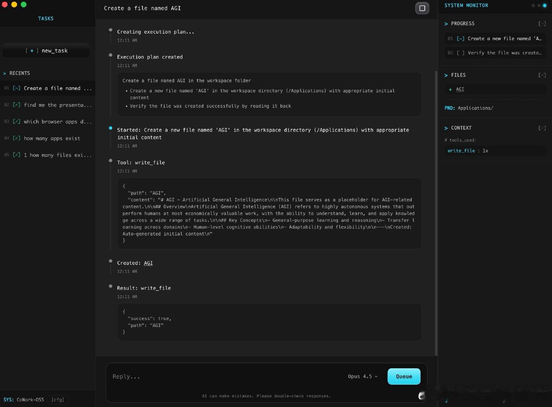Click the checkmark icon beside '1 how many files exi...'
Screen dimensions: 552x407
[x=17, y=155]
